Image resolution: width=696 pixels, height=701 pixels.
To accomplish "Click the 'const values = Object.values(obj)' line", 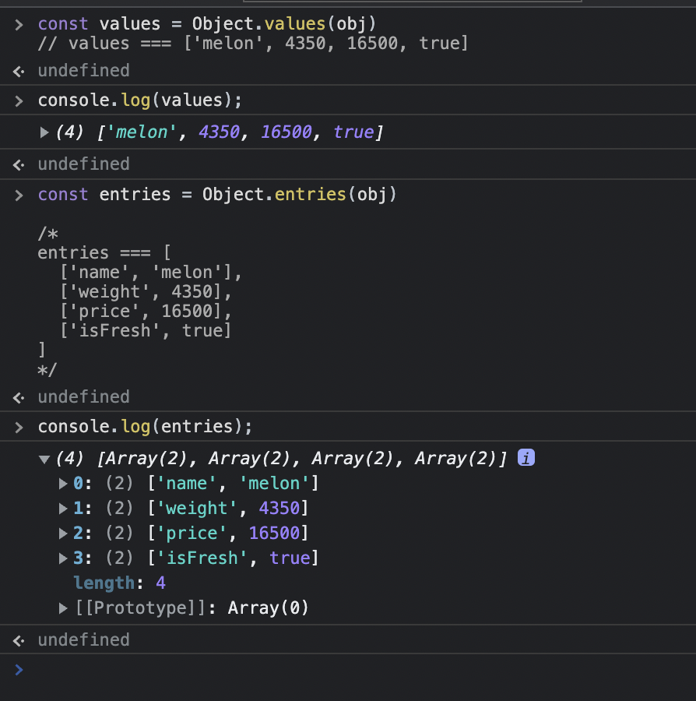I will (207, 23).
